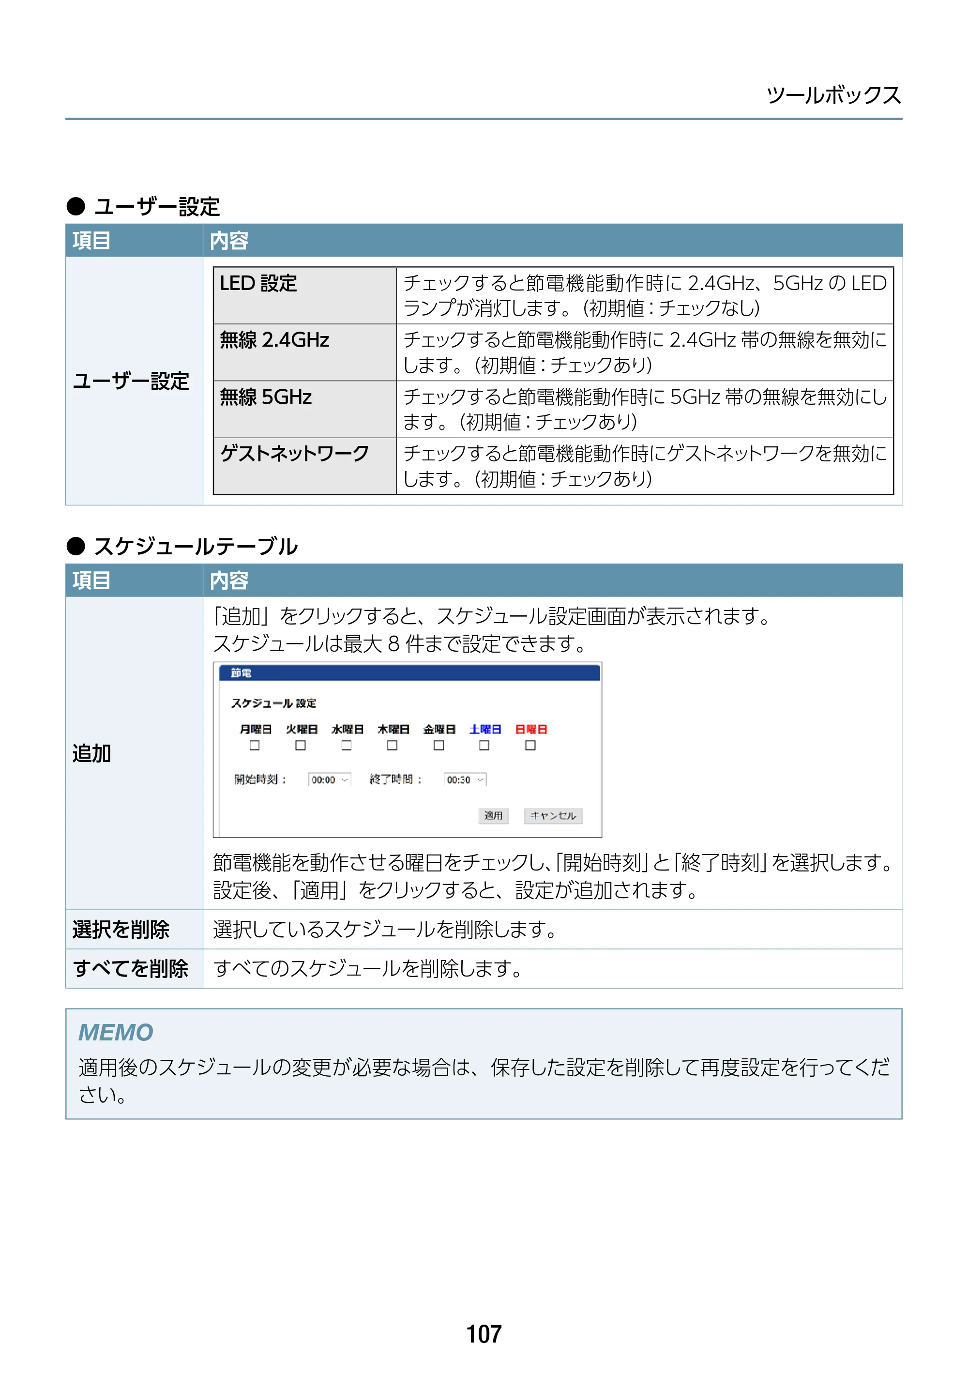Image resolution: width=968 pixels, height=1374 pixels.
Task: Click the スケジュールテーブル section heading
Action: 196,547
